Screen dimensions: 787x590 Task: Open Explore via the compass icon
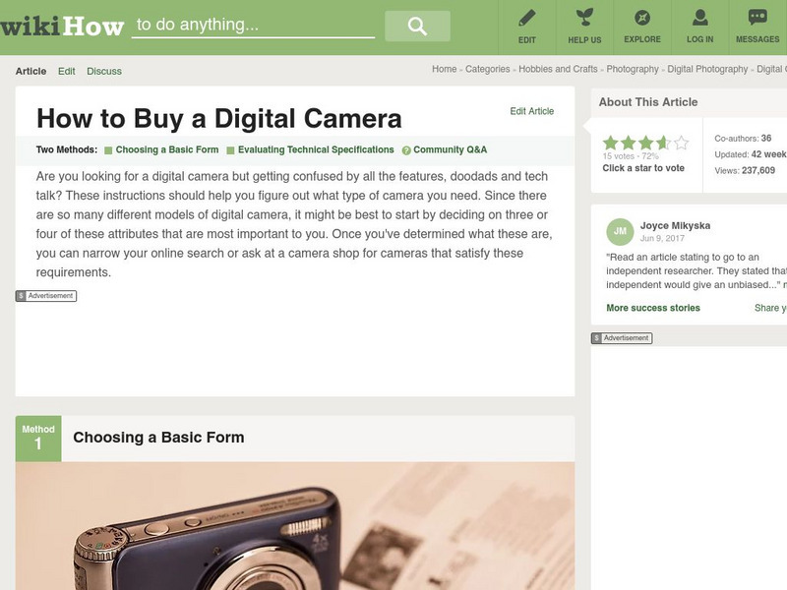tap(641, 18)
